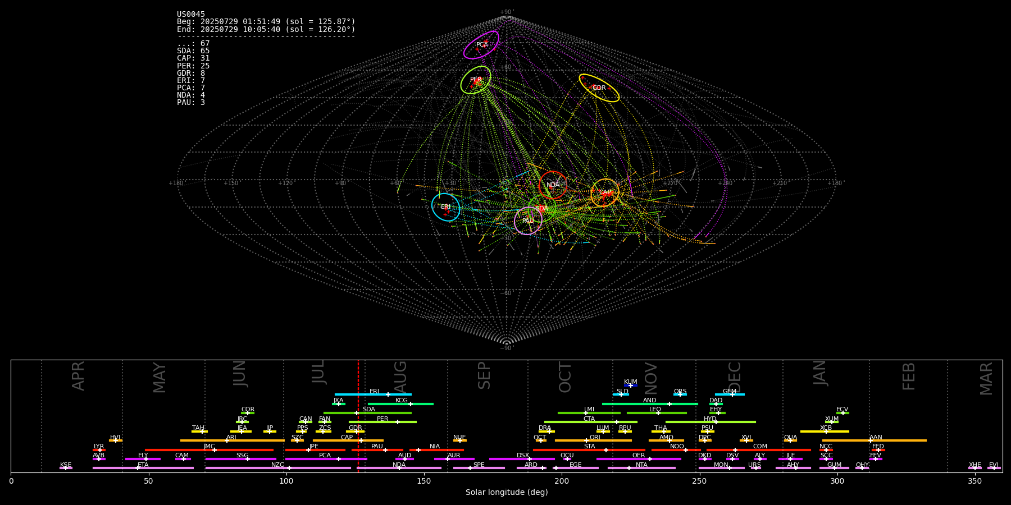Click the PCA radiant ellipse on the sky map
This screenshot has height=505, width=1011.
tap(481, 45)
